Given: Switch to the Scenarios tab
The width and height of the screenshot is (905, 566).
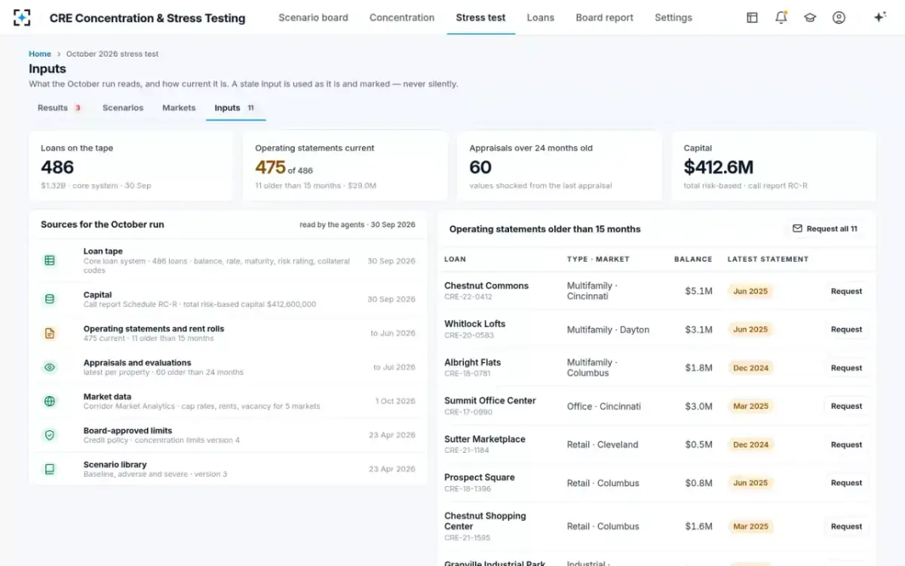Looking at the screenshot, I should 123,108.
